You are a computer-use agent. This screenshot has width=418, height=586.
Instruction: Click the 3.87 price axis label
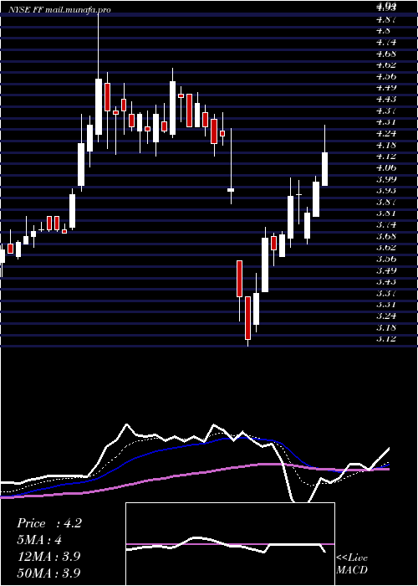(x=385, y=202)
